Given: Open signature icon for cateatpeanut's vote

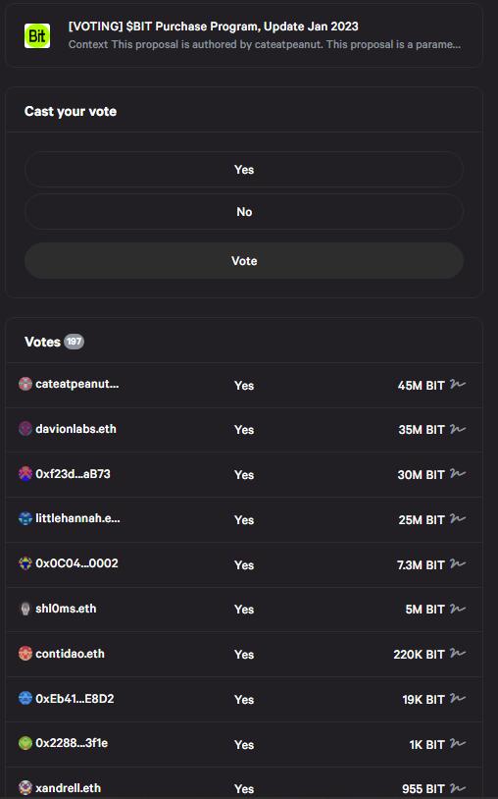Looking at the screenshot, I should (458, 384).
